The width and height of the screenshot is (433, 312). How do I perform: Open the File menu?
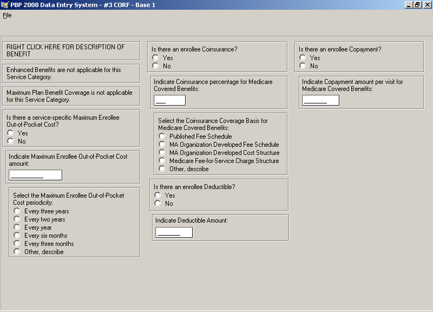pos(7,16)
